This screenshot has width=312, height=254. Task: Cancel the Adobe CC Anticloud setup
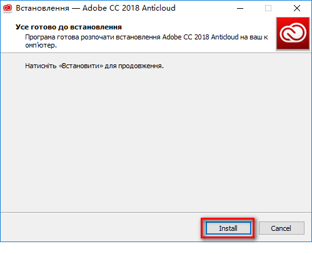(281, 228)
